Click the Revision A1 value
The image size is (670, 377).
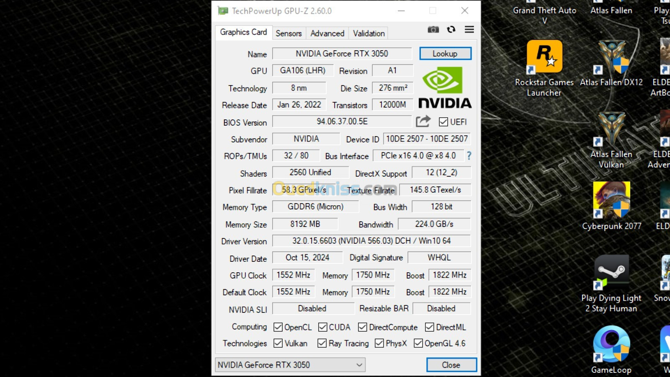pyautogui.click(x=392, y=70)
